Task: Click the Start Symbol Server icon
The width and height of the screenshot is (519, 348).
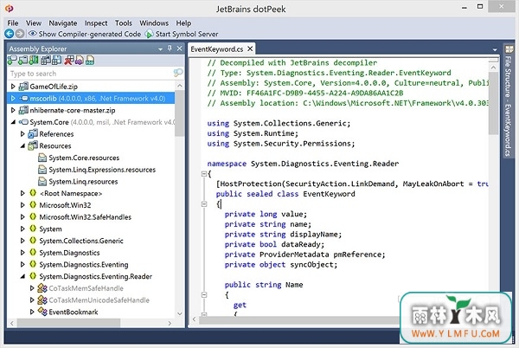Action: click(x=150, y=34)
